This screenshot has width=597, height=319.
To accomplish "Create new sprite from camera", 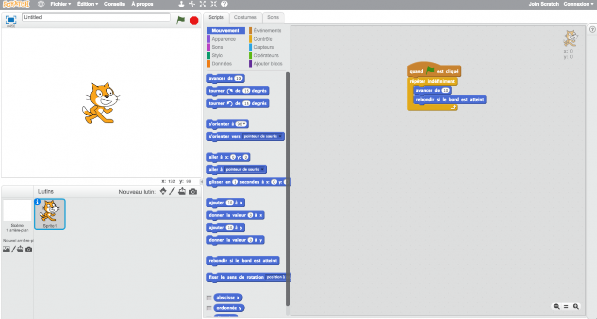I will [x=193, y=192].
